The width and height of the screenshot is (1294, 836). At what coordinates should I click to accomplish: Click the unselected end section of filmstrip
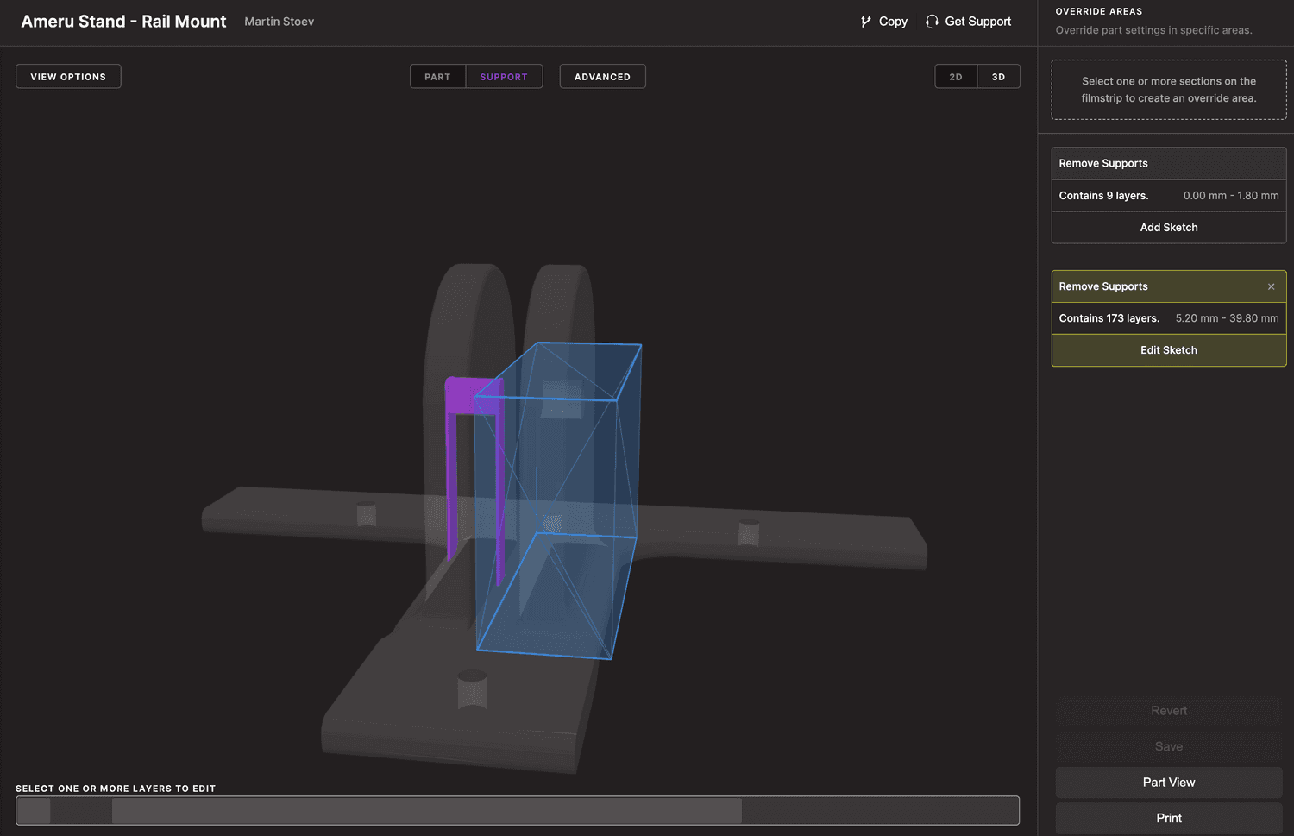[880, 811]
